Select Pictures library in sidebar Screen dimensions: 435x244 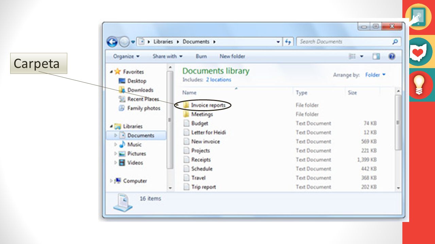click(x=137, y=154)
